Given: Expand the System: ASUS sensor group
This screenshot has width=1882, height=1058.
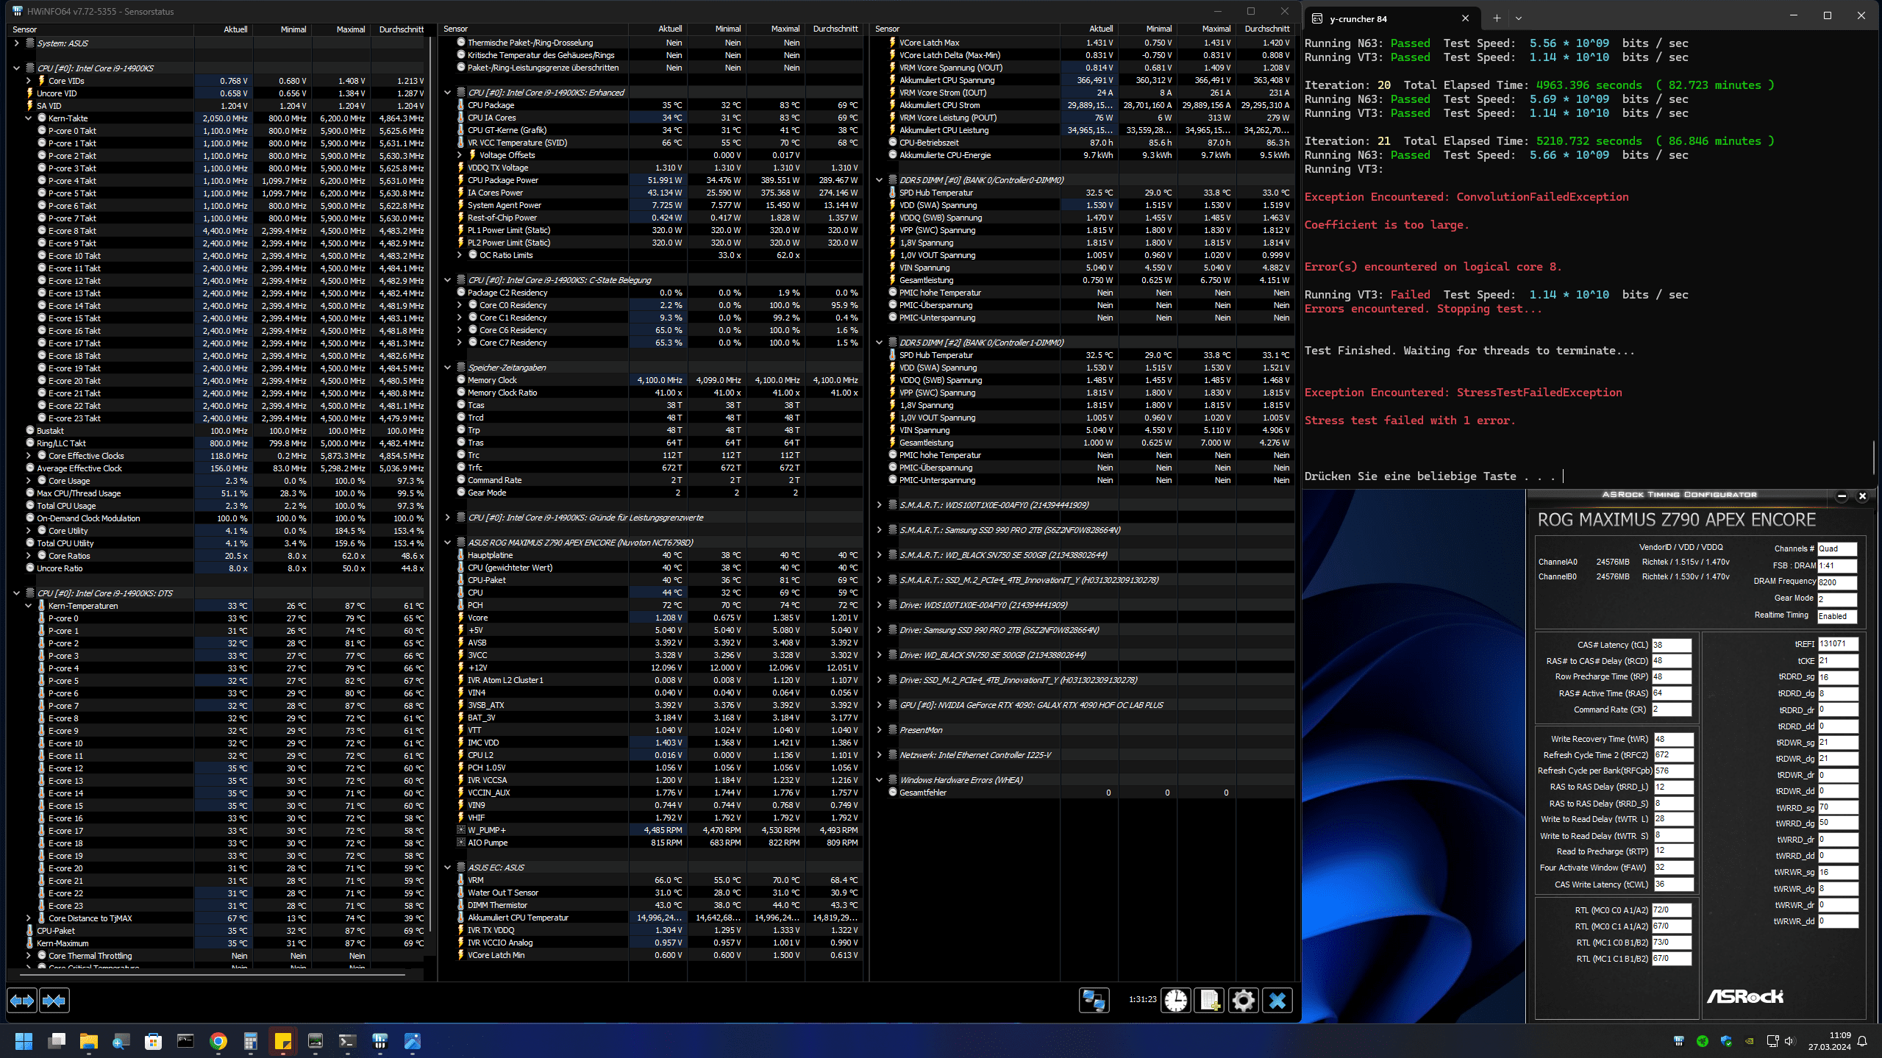Looking at the screenshot, I should coord(16,43).
